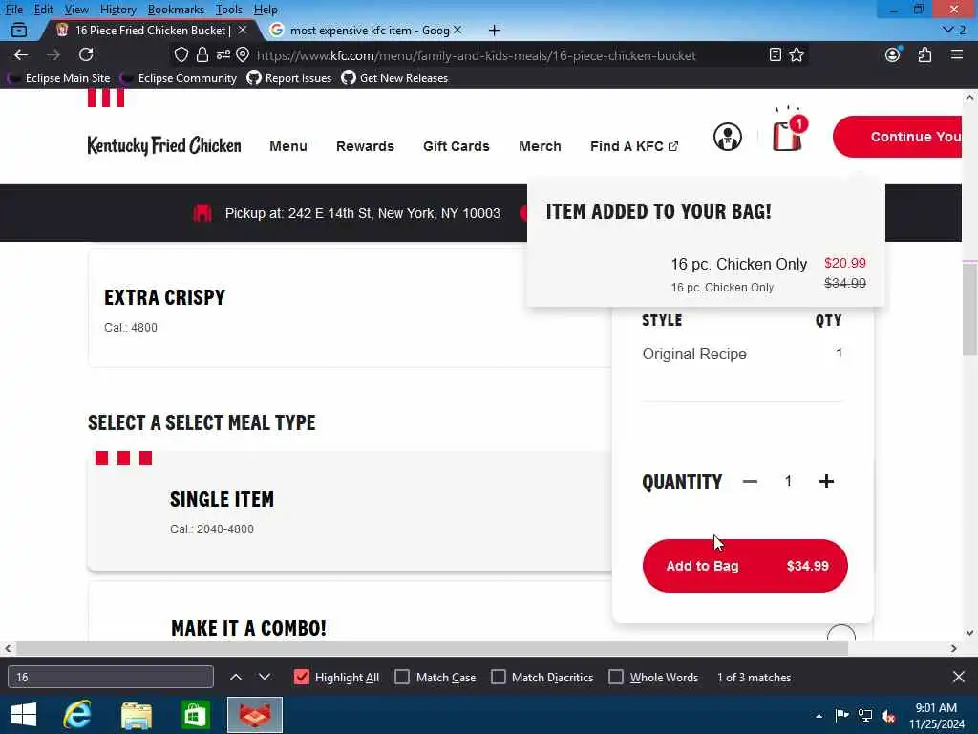Viewport: 978px width, 734px height.
Task: Open the Merch nav link
Action: coord(540,146)
